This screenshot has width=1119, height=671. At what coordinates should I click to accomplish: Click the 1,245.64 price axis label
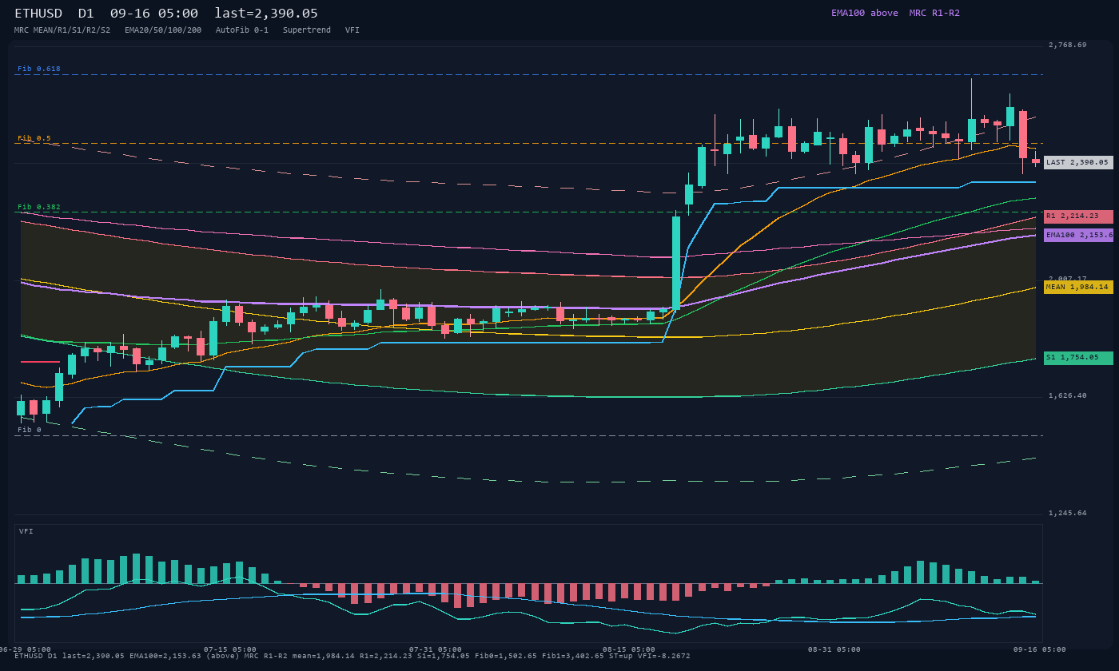point(1068,513)
